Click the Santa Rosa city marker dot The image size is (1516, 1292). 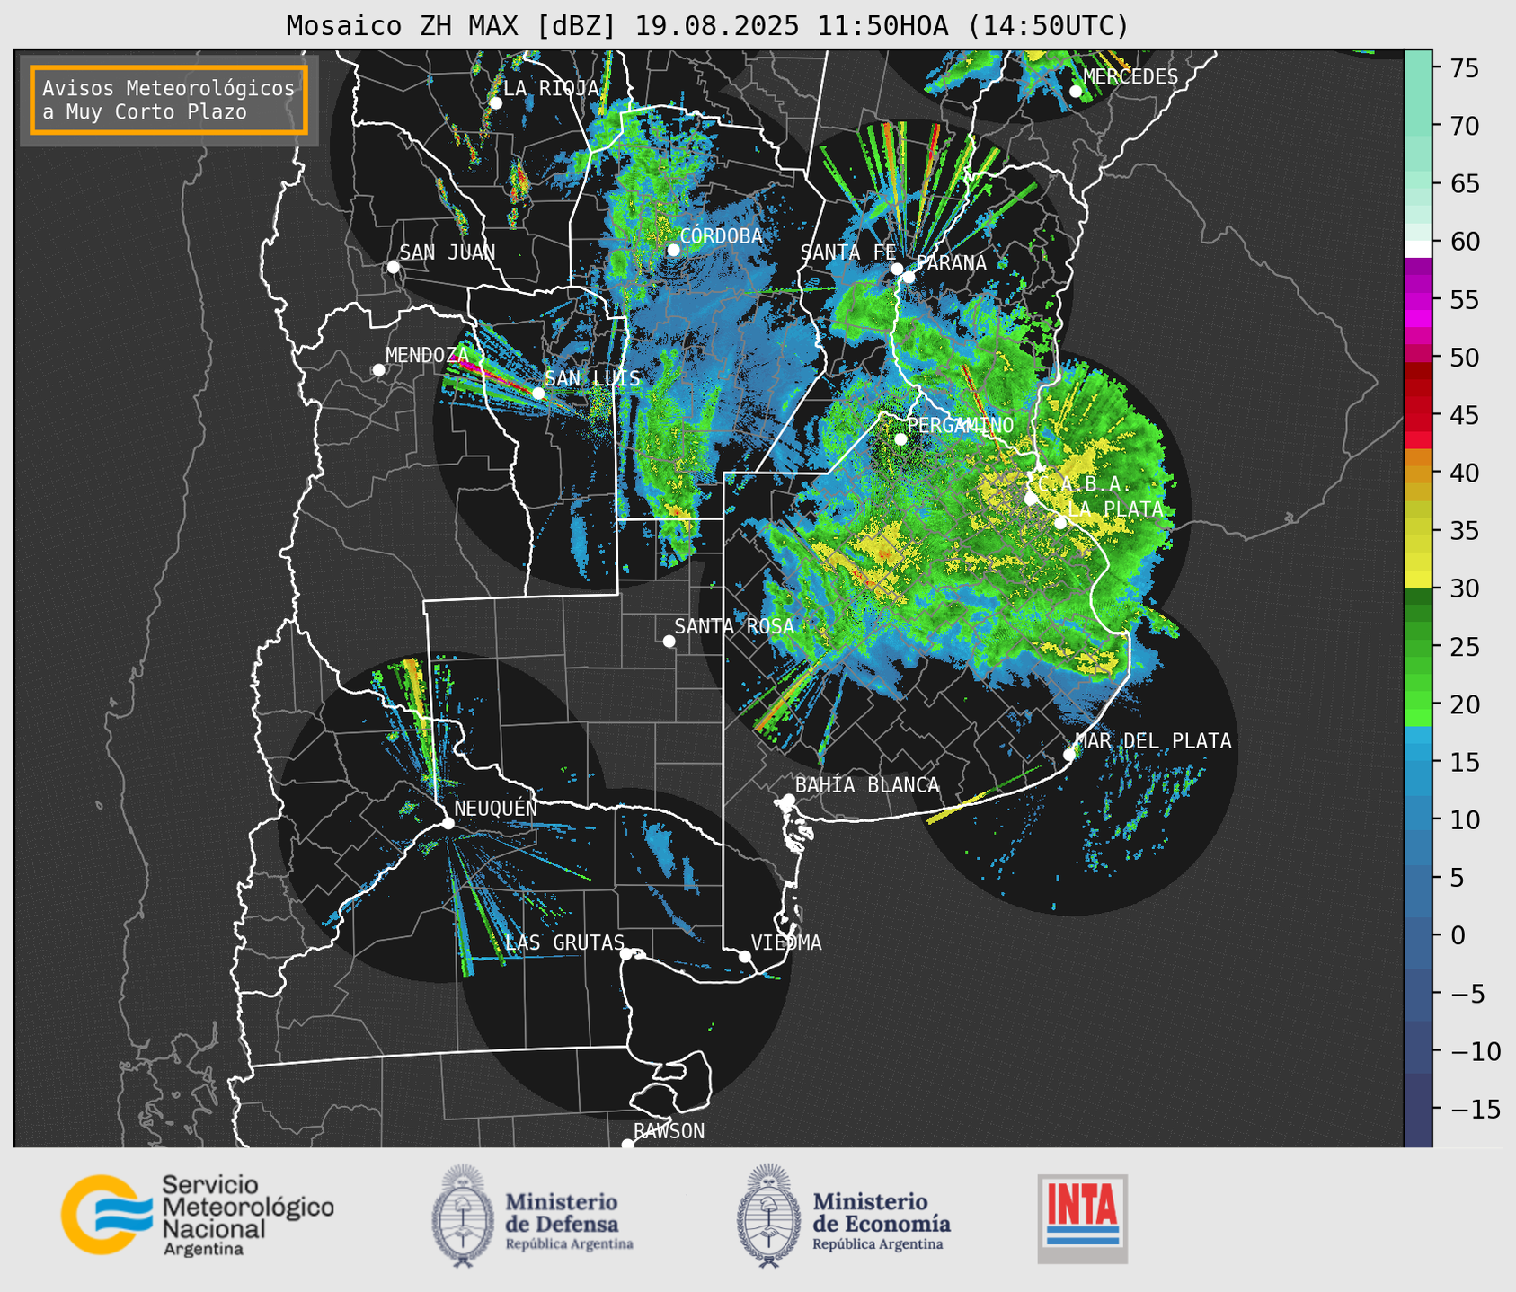(x=669, y=642)
